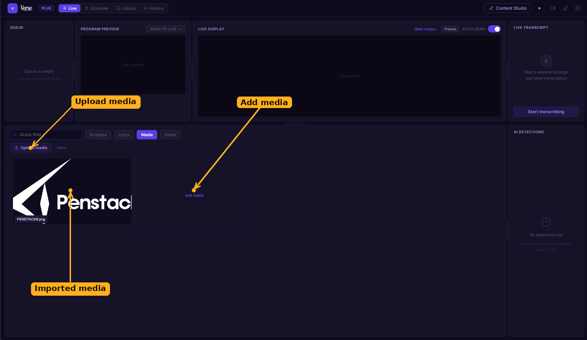This screenshot has width=587, height=340.
Task: Click the 'Queue is empty' text
Action: [39, 71]
